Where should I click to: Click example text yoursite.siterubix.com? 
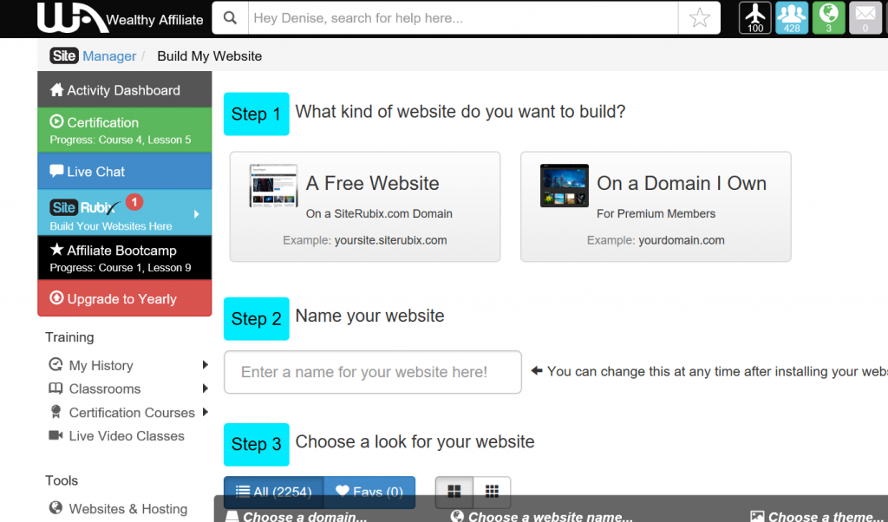391,240
